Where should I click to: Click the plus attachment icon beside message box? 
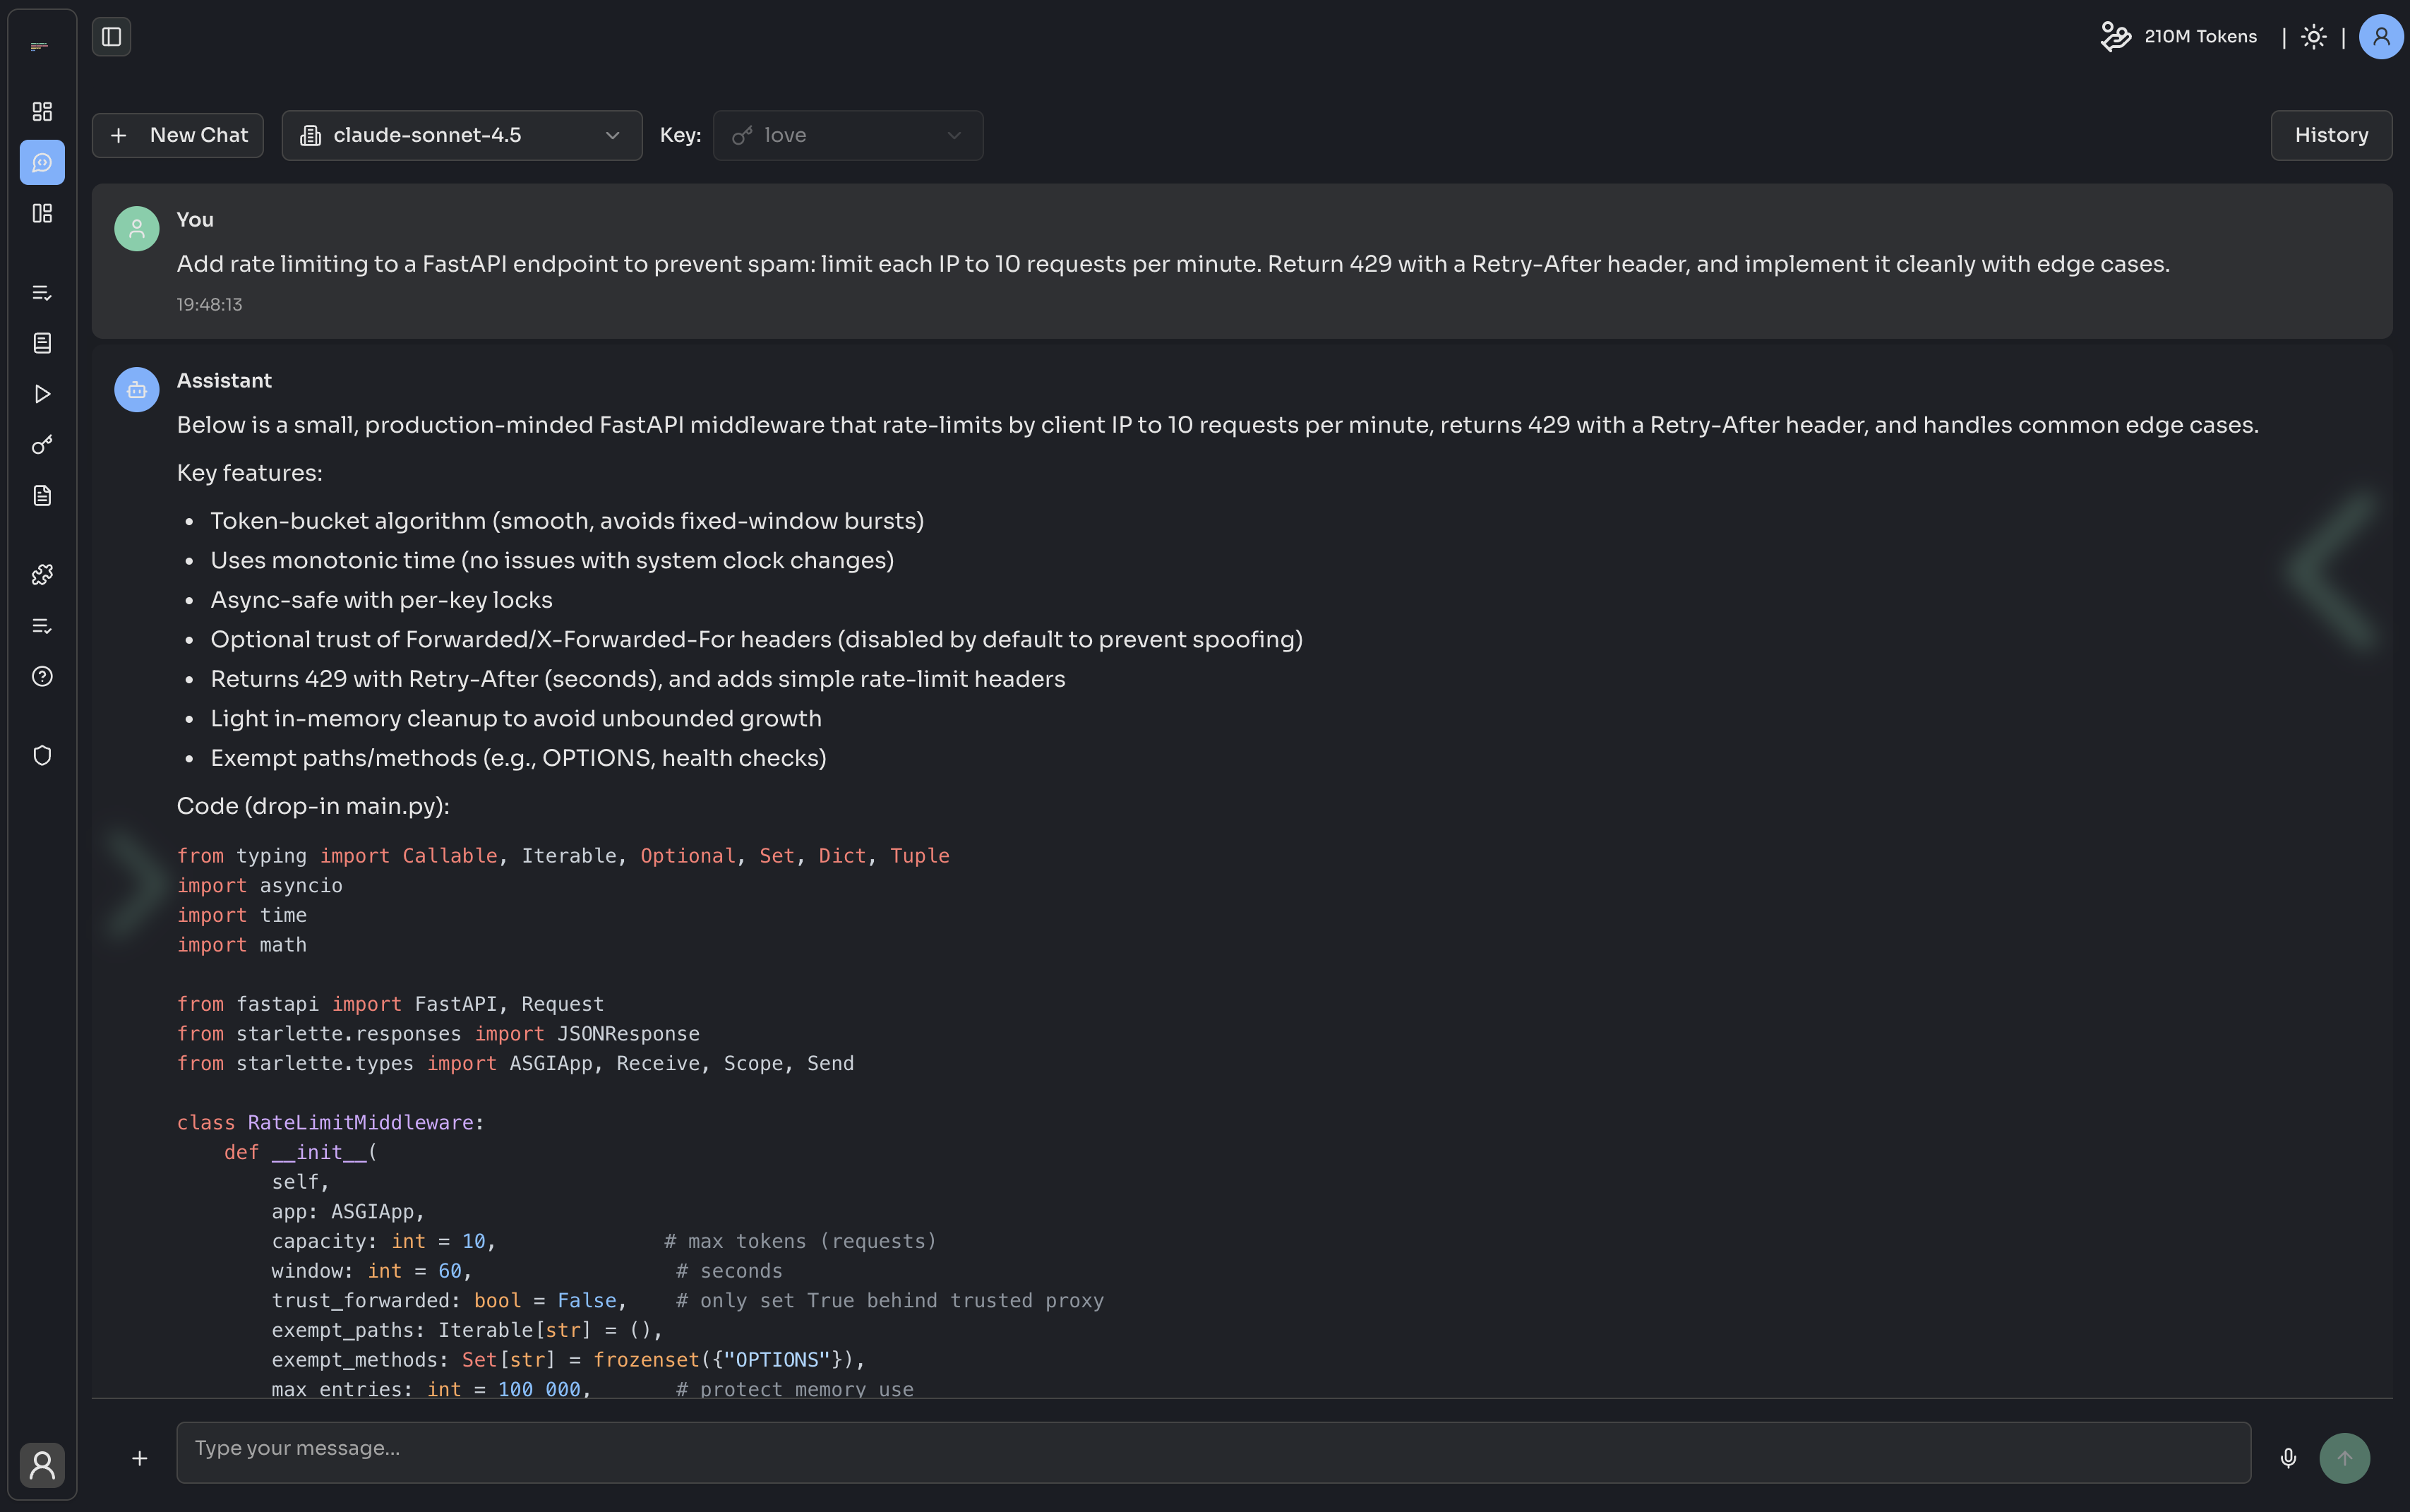pyautogui.click(x=140, y=1458)
